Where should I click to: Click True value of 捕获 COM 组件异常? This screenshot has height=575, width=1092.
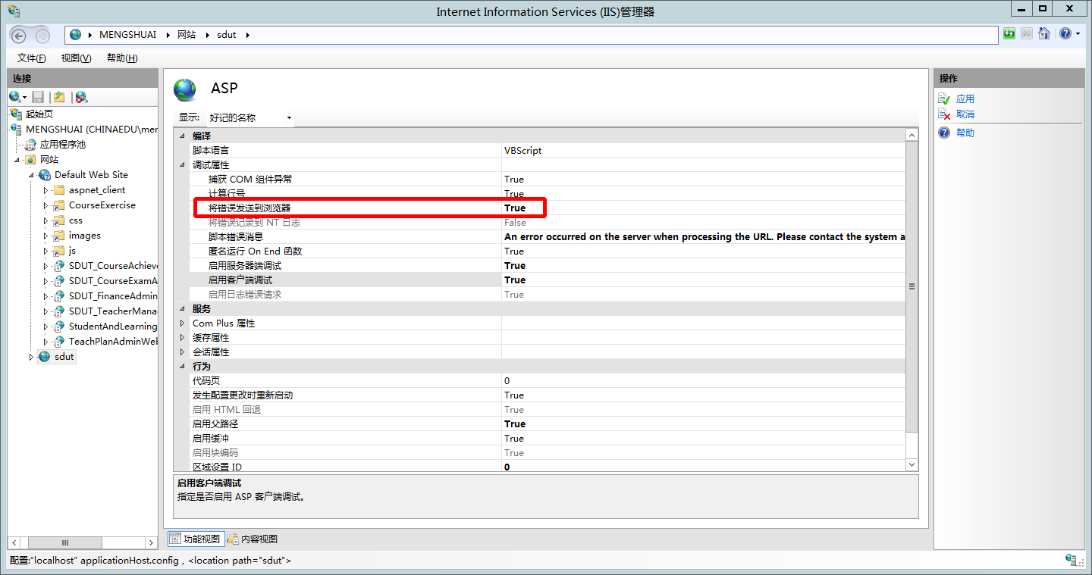[514, 179]
